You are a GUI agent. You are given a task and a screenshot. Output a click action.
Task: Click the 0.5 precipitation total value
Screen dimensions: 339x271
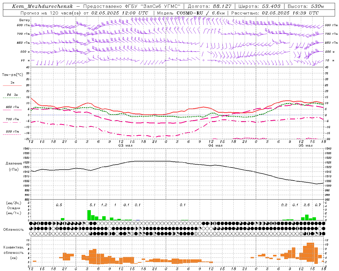coord(59,205)
